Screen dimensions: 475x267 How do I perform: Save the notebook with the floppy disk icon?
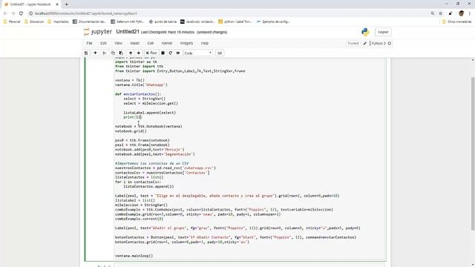pyautogui.click(x=86, y=53)
